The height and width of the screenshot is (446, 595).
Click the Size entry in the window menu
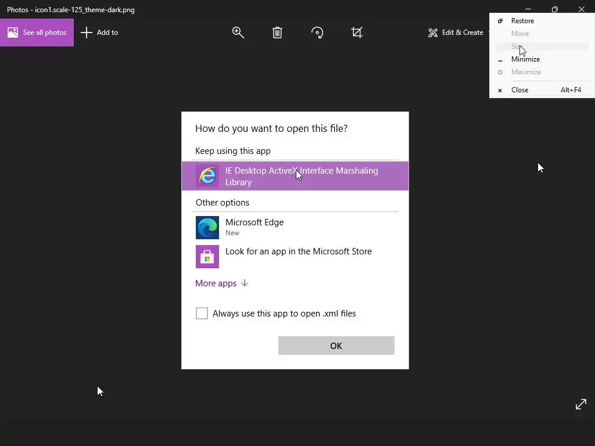click(x=542, y=46)
